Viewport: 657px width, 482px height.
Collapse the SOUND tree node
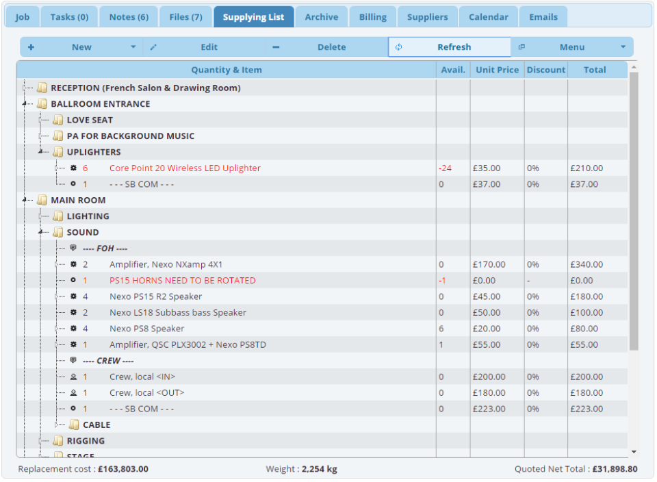[x=40, y=232]
